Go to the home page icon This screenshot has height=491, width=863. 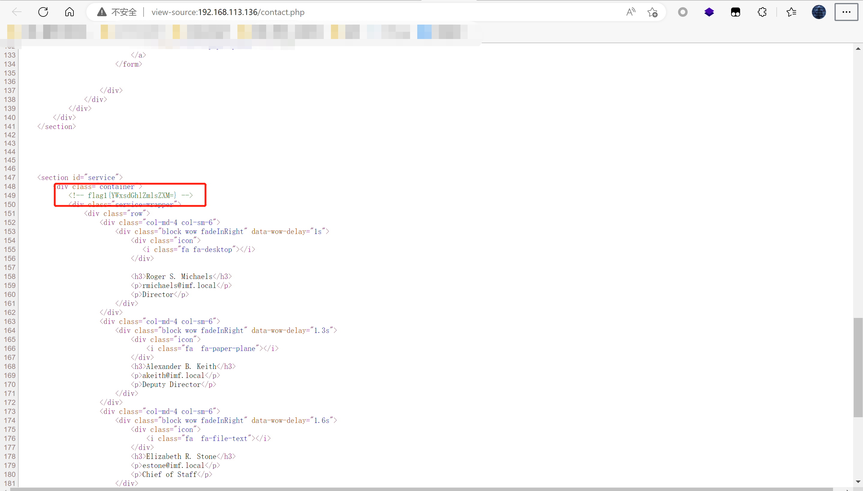point(70,12)
